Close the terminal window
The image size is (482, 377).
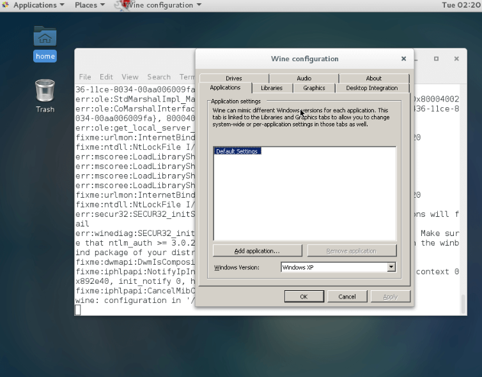point(456,59)
